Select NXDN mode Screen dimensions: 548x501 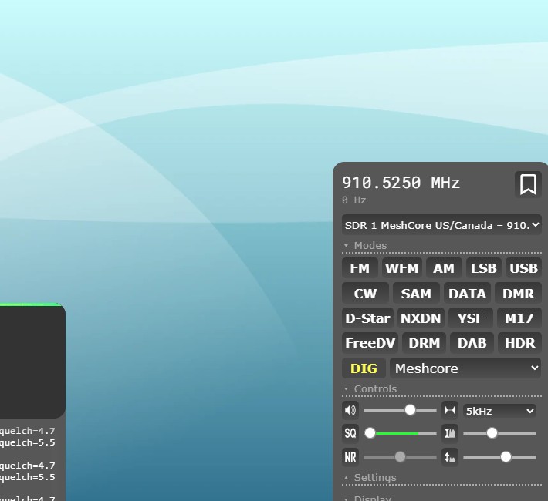[x=421, y=318]
